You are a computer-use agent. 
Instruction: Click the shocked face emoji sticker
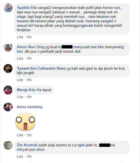(x=25, y=121)
